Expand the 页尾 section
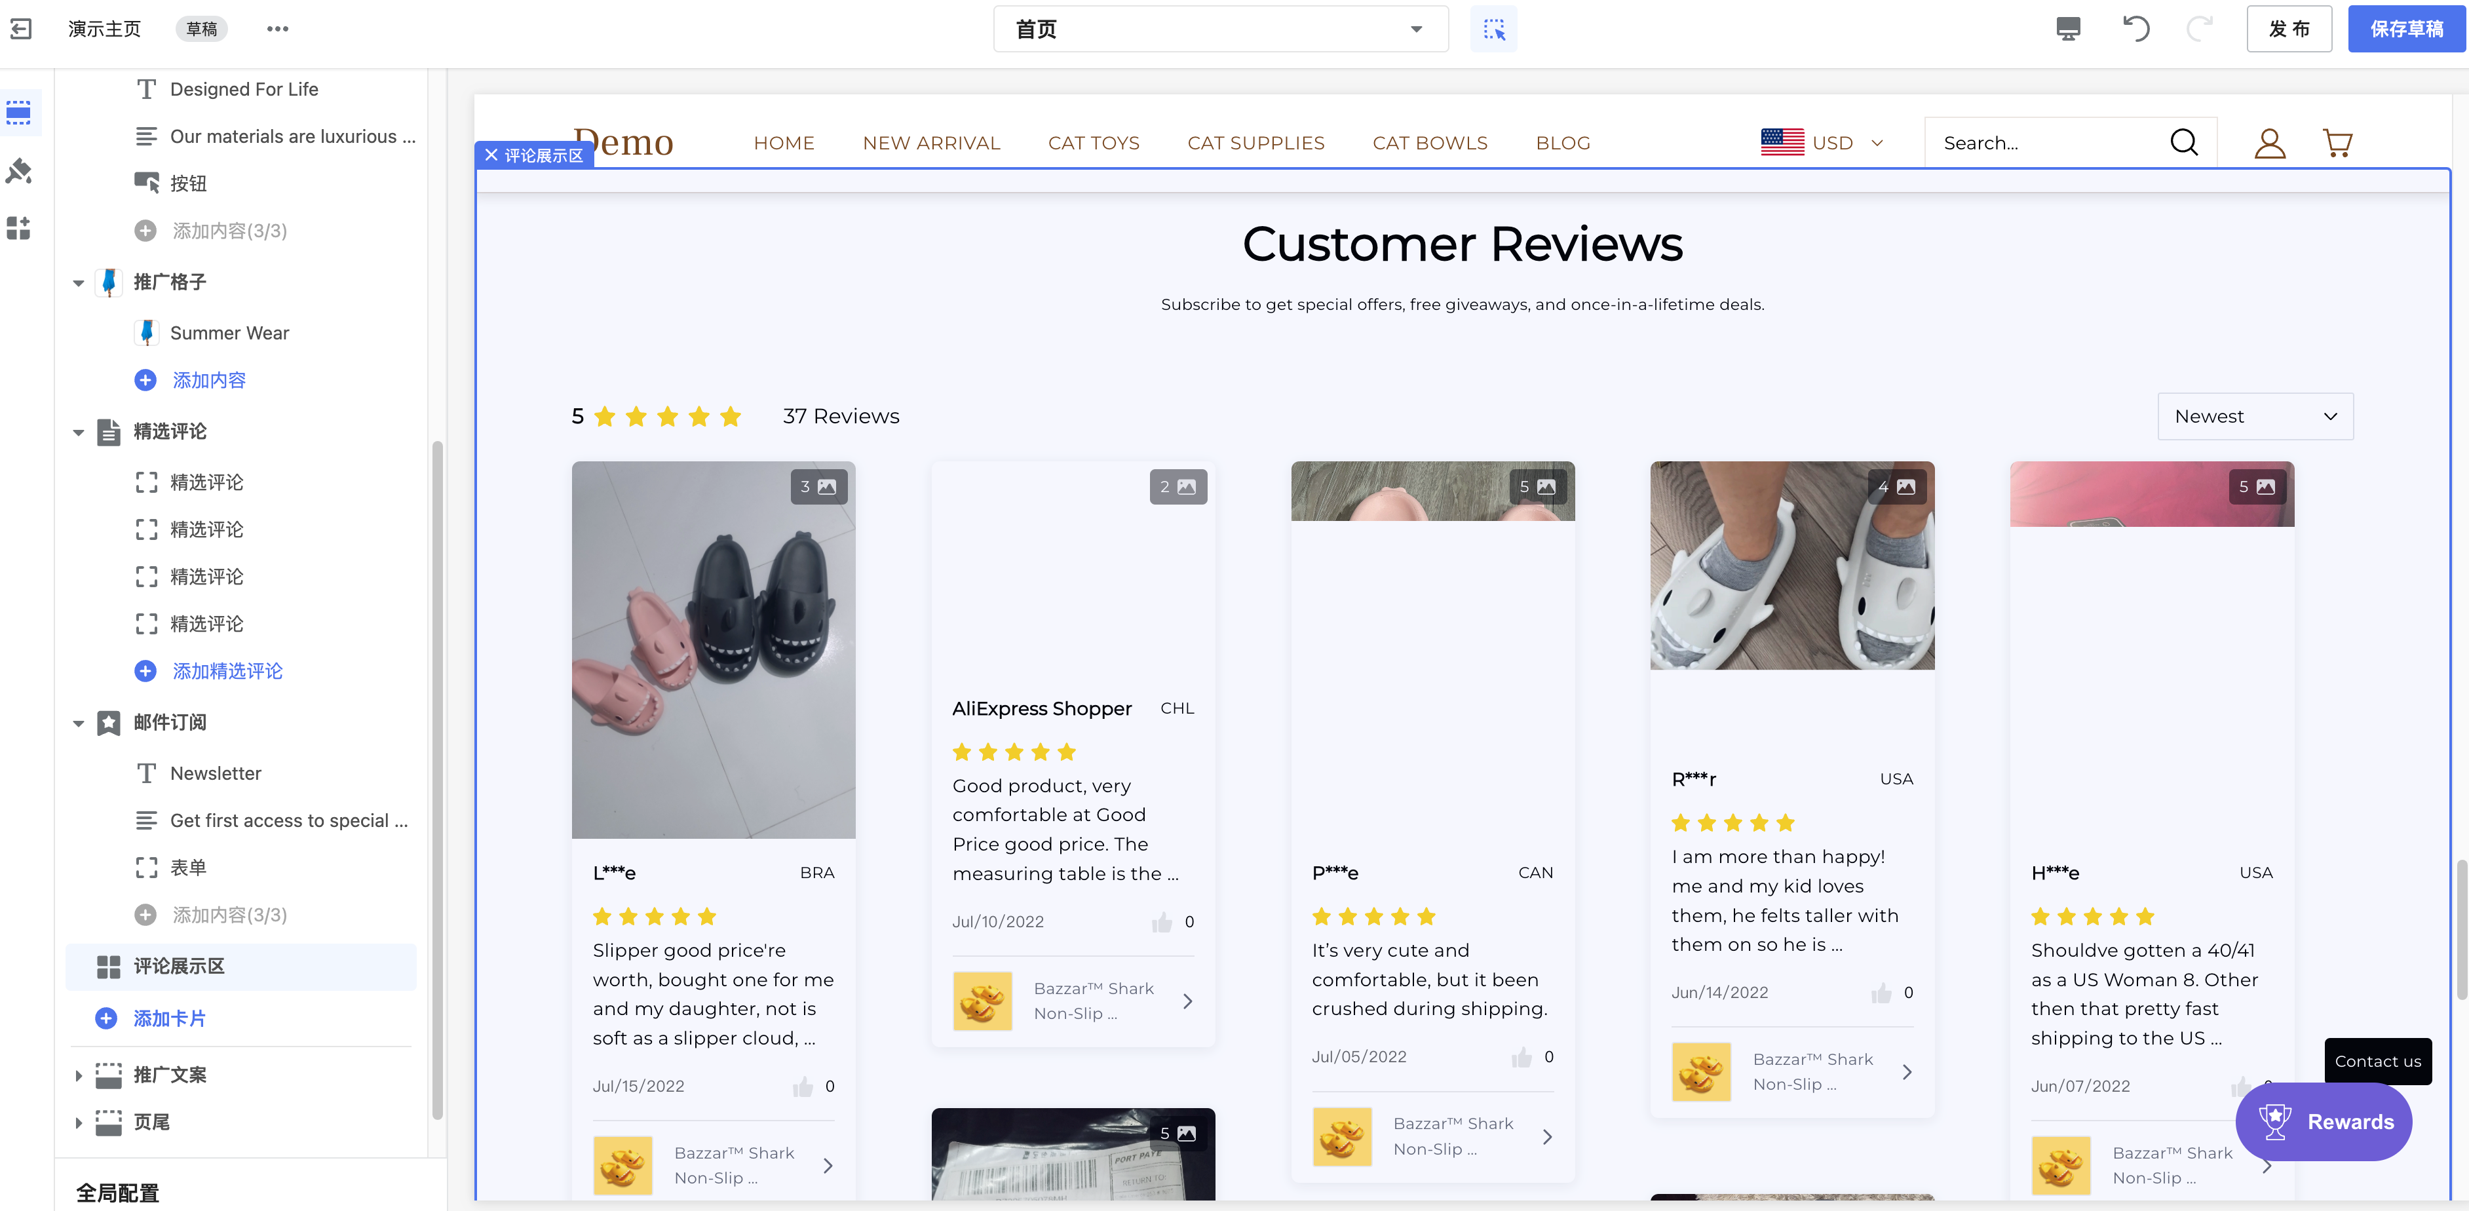Screen dimensions: 2469x1211 click(79, 1123)
